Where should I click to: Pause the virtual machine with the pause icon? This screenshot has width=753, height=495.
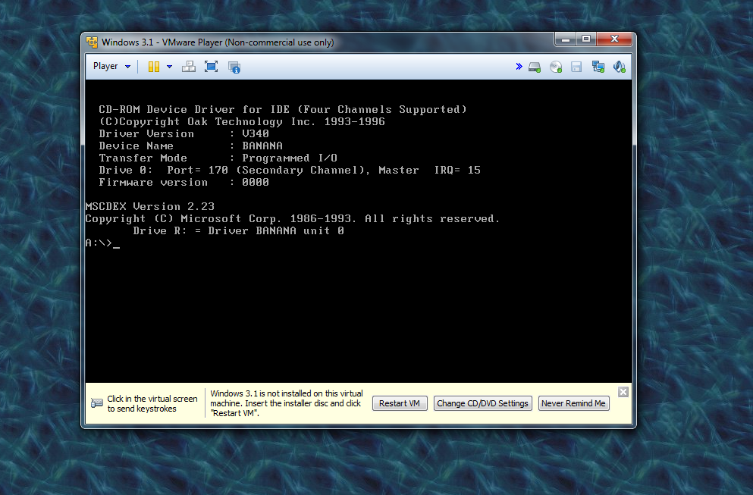[154, 67]
